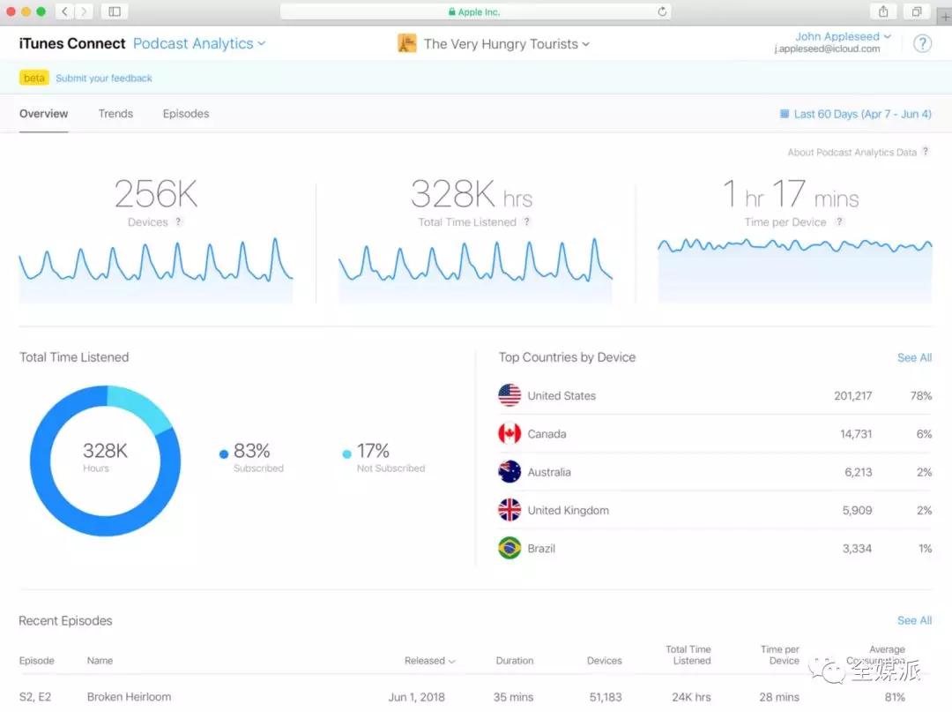Open the Devices help question mark
Image resolution: width=952 pixels, height=712 pixels.
click(178, 221)
